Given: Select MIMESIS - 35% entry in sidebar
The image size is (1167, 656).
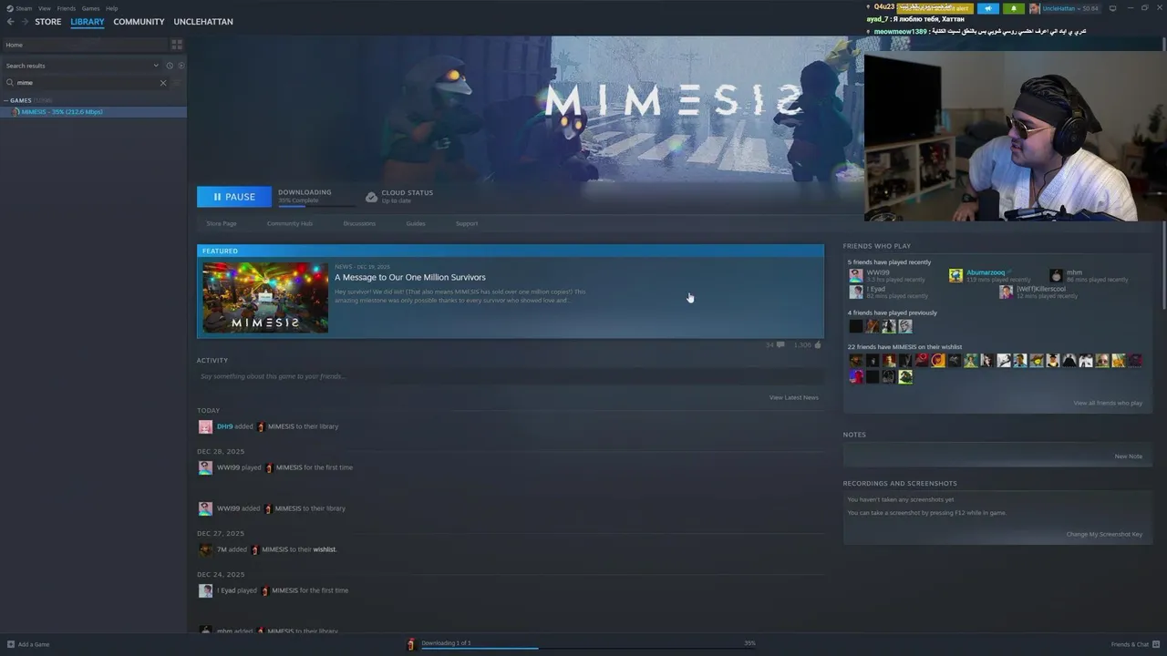Looking at the screenshot, I should pyautogui.click(x=93, y=112).
